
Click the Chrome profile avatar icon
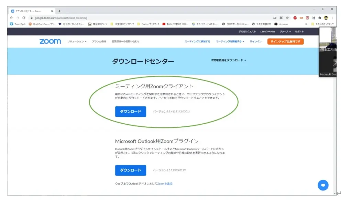326,18
